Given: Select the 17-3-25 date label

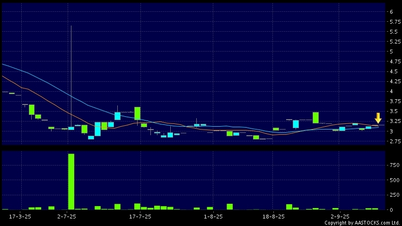Looking at the screenshot, I should pos(20,217).
